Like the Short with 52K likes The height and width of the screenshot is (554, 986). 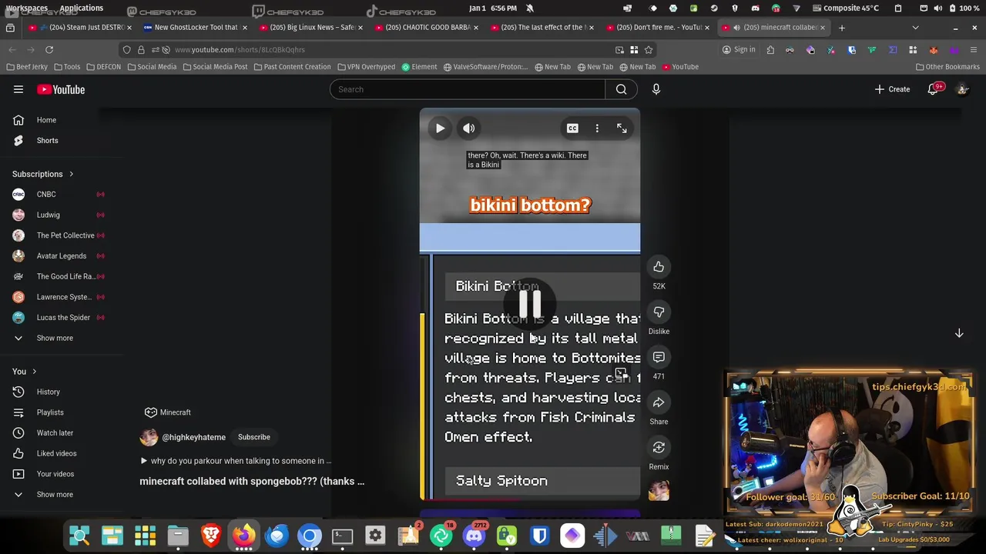click(x=659, y=267)
